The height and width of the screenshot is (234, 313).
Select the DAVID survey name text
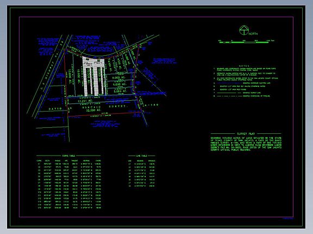pos(55,109)
